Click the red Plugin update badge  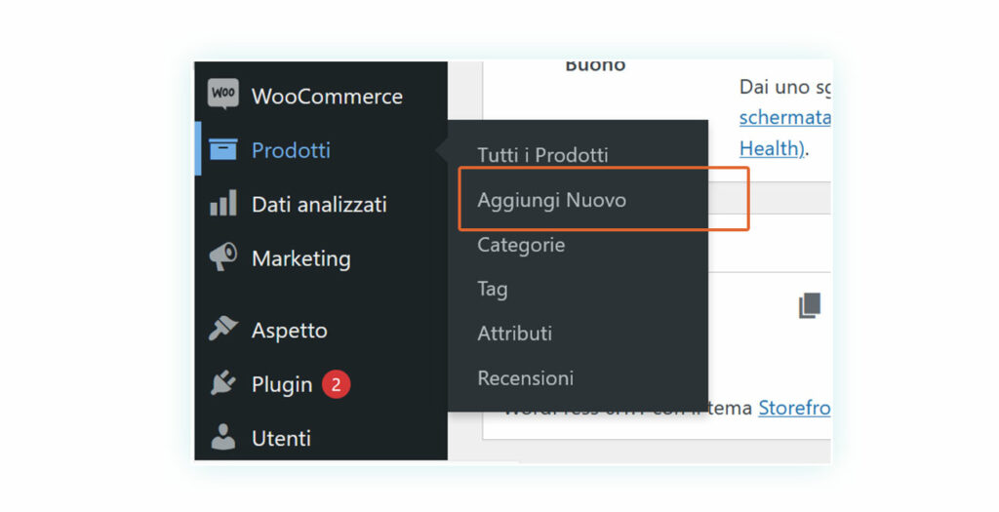click(x=336, y=384)
